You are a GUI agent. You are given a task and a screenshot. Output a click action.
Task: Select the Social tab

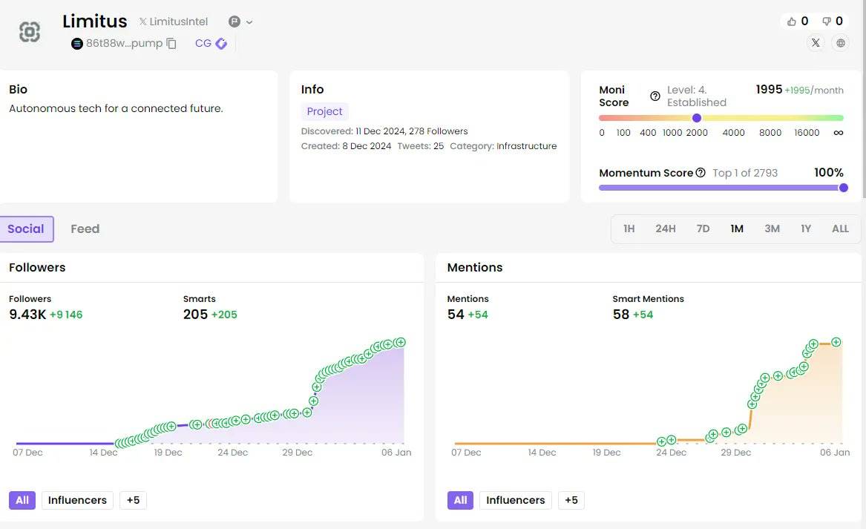tap(26, 229)
